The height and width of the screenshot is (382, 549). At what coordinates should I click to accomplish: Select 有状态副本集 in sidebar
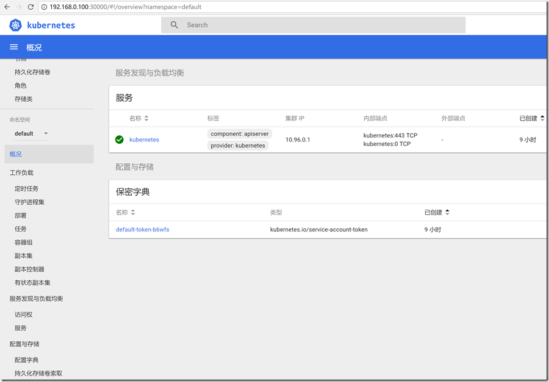click(32, 283)
